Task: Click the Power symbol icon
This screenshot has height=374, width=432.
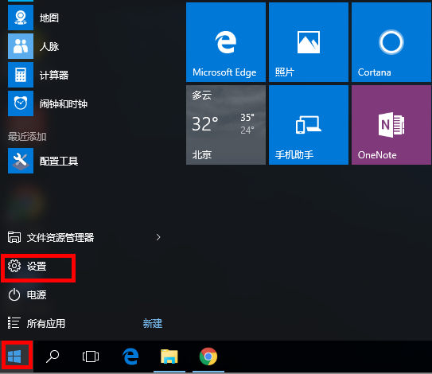Action: point(14,295)
